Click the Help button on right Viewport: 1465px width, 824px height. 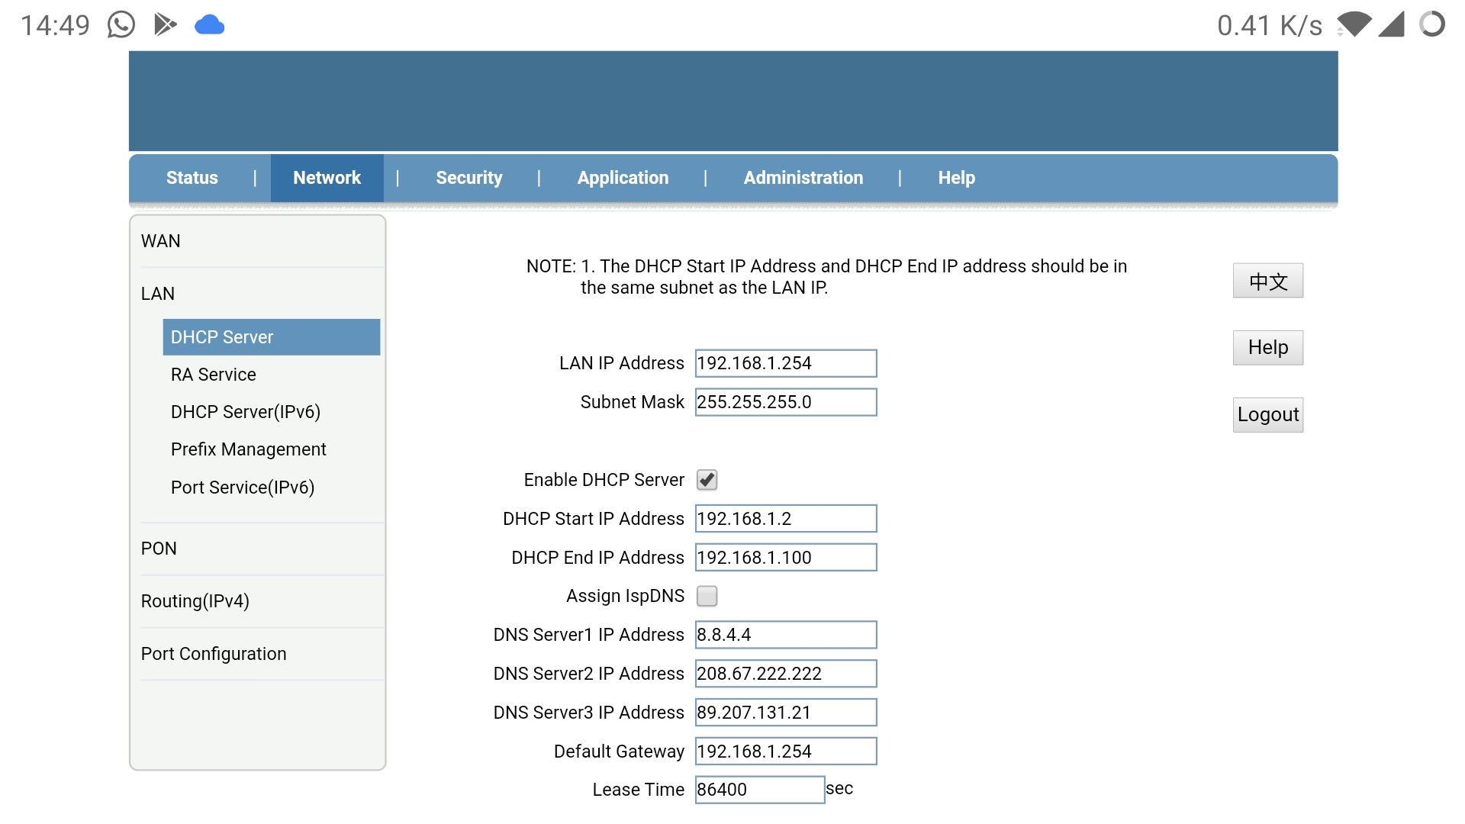(x=1267, y=348)
